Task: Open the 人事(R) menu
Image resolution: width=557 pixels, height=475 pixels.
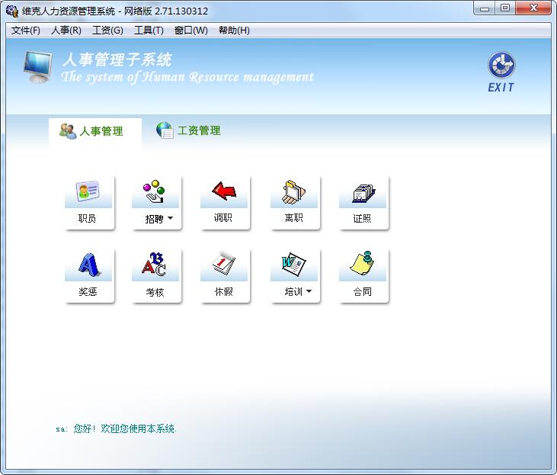Action: (66, 30)
